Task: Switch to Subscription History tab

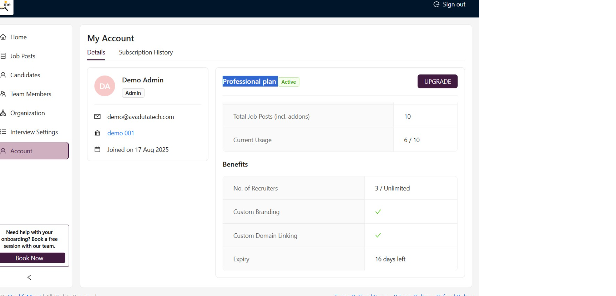Action: pyautogui.click(x=146, y=52)
